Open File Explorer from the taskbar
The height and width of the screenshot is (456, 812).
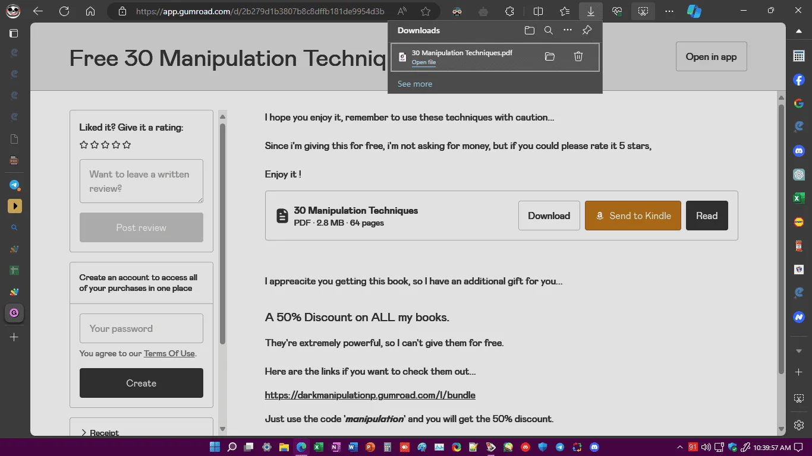pos(284,447)
